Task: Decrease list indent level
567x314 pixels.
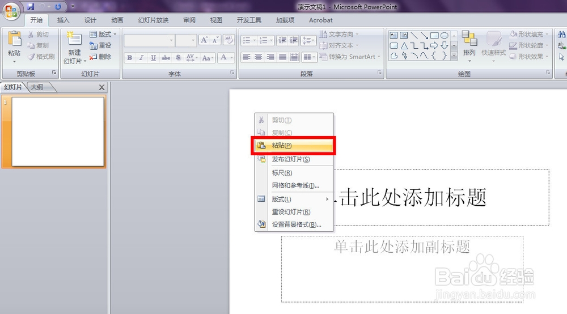Action: 282,40
